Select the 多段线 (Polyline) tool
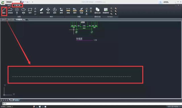This screenshot has width=182, height=108. pyautogui.click(x=10, y=11)
